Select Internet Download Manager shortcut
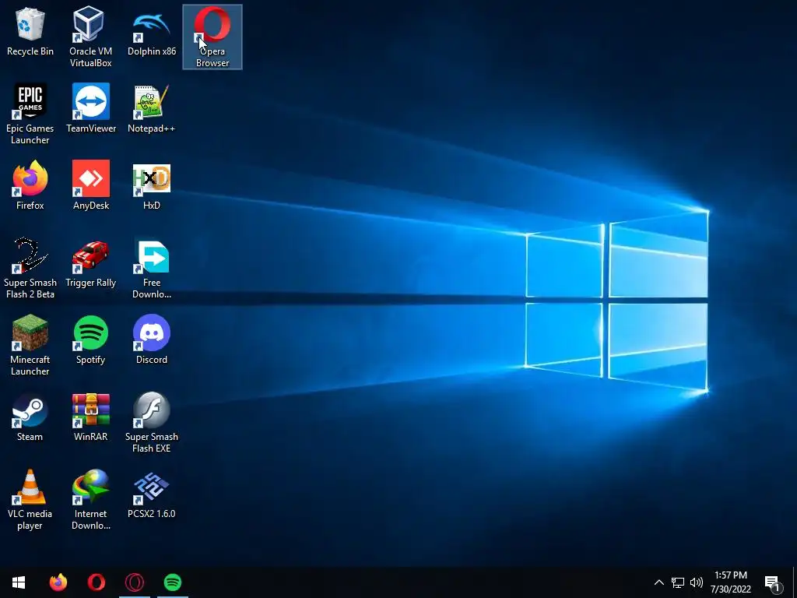The width and height of the screenshot is (797, 598). tap(91, 500)
